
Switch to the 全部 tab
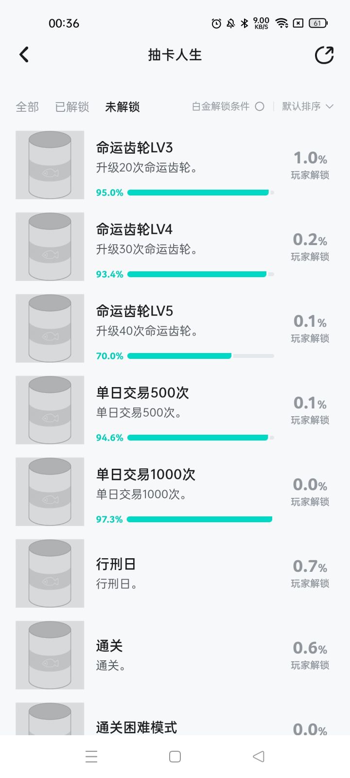(27, 107)
